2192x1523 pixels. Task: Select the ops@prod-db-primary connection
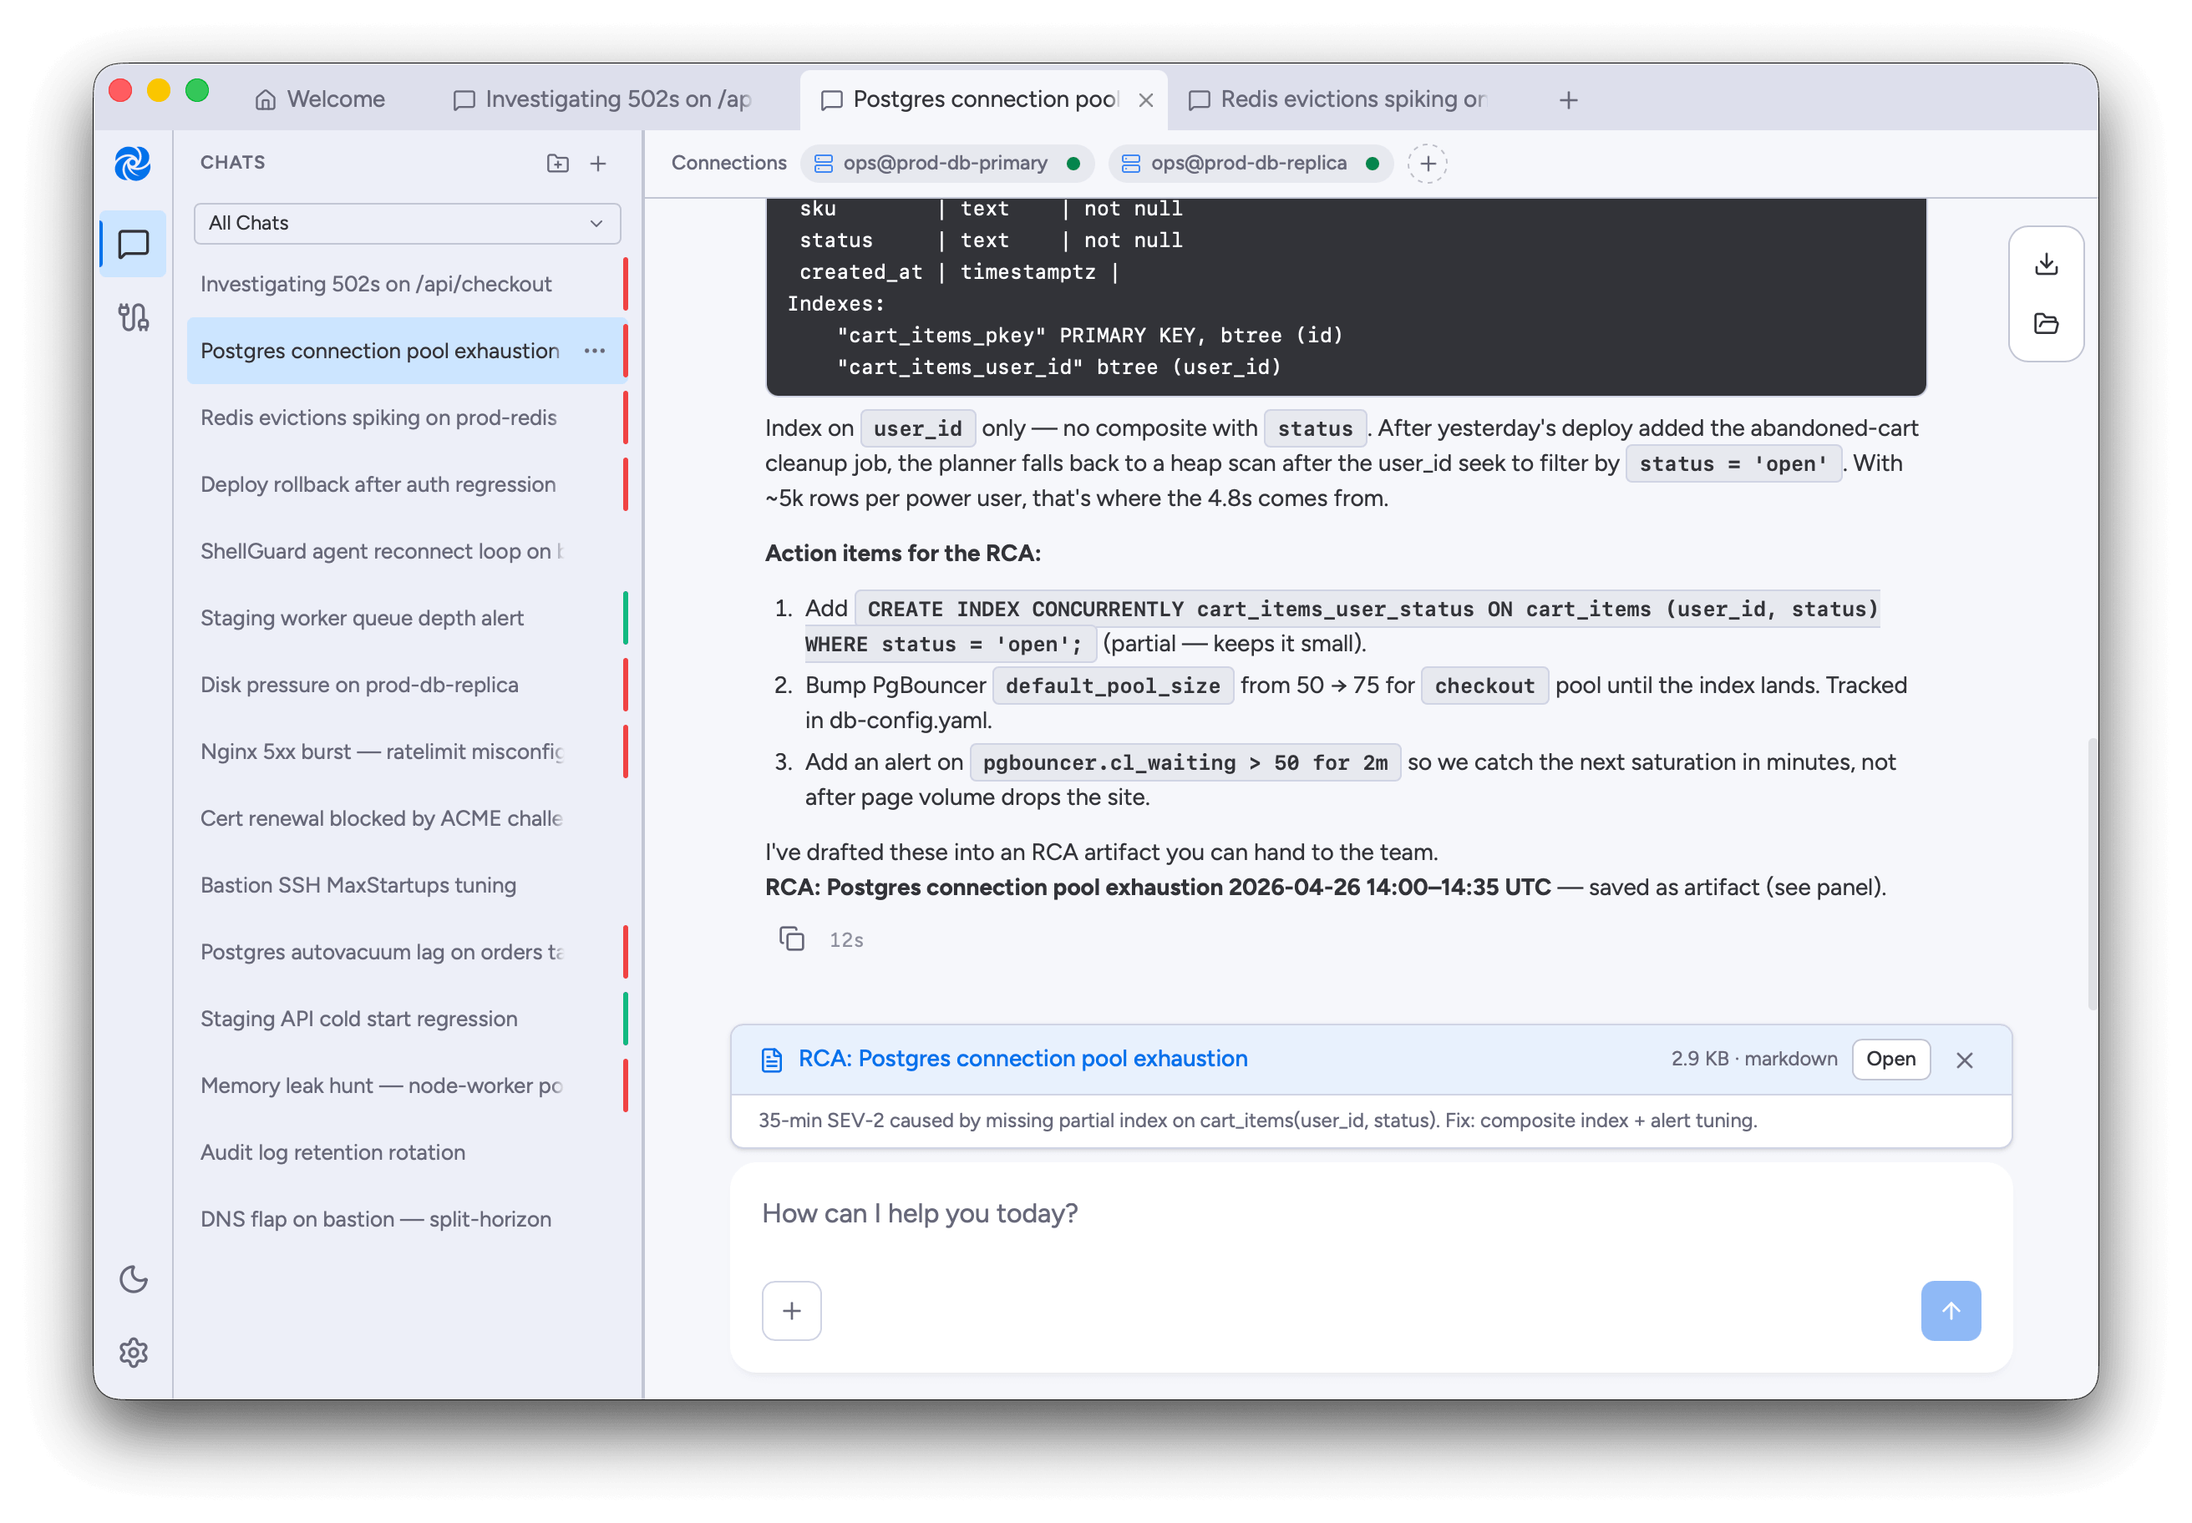(949, 163)
